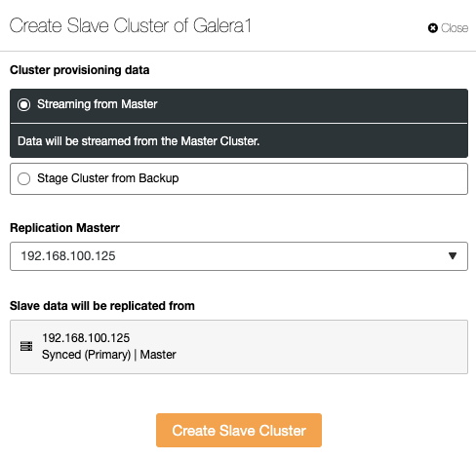This screenshot has width=476, height=460.
Task: Click Create Slave Cluster button
Action: pos(239,430)
